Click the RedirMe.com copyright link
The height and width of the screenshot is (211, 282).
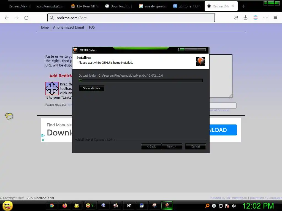[44, 198]
